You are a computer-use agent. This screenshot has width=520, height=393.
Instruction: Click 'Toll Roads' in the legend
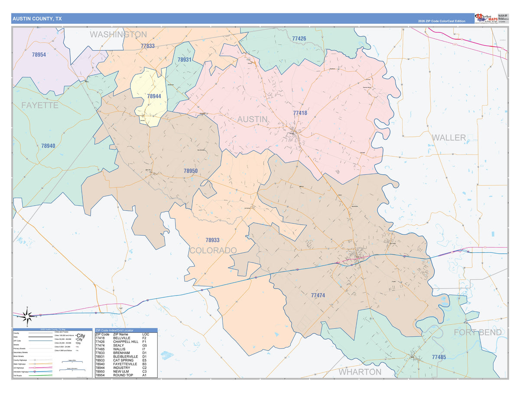tap(18, 376)
